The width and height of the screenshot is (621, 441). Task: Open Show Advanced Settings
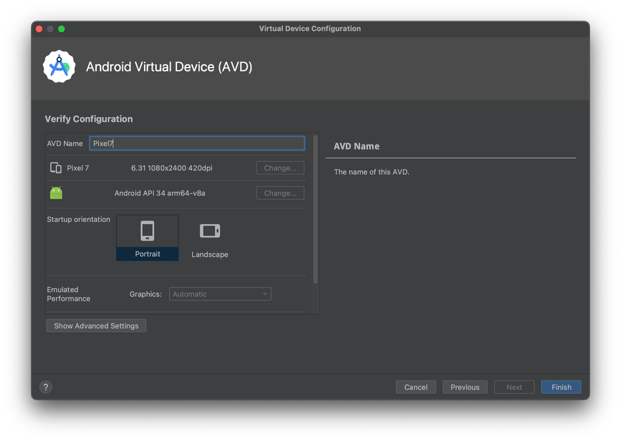(x=96, y=325)
